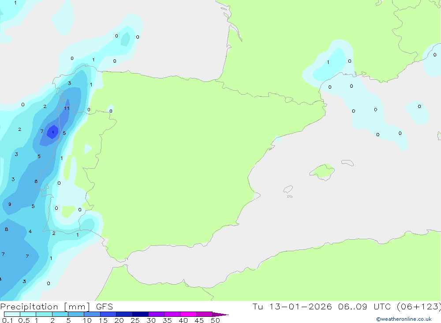Click the 0.1–0.5 mm legend color box
This screenshot has width=441, height=323.
[12, 314]
